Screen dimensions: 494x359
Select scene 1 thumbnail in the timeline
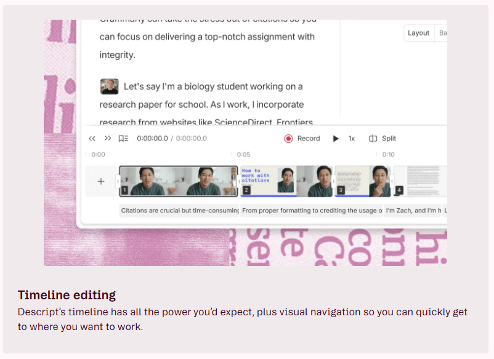click(178, 181)
